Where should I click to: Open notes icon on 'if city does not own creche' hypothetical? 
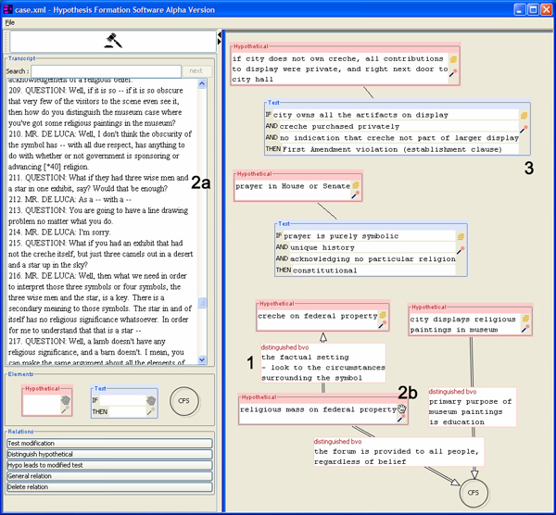(453, 59)
